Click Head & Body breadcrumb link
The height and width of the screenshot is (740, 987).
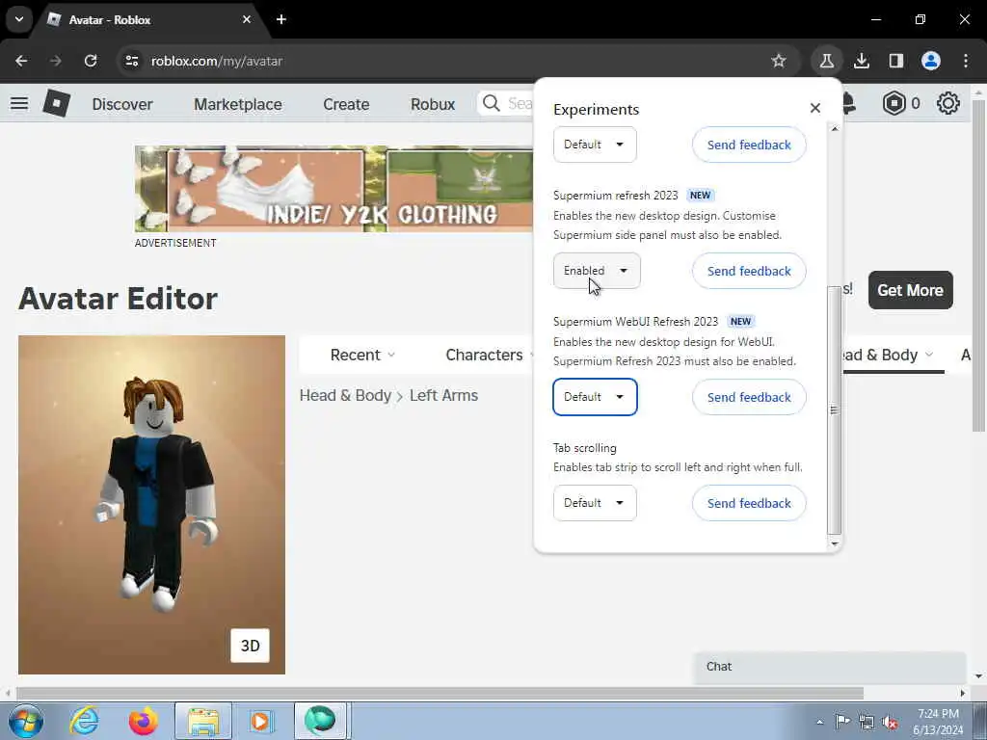coord(345,396)
